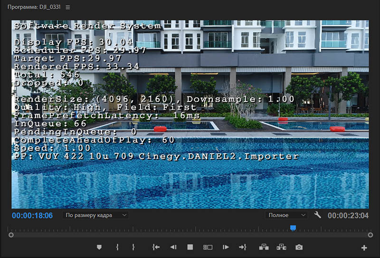This screenshot has height=258, width=380.
Task: Click the 'InQueue: 66' overlay text
Action: [50, 124]
